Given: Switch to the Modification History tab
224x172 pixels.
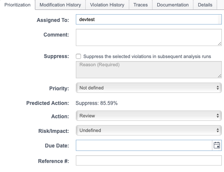Looking at the screenshot, I should pyautogui.click(x=60, y=5).
